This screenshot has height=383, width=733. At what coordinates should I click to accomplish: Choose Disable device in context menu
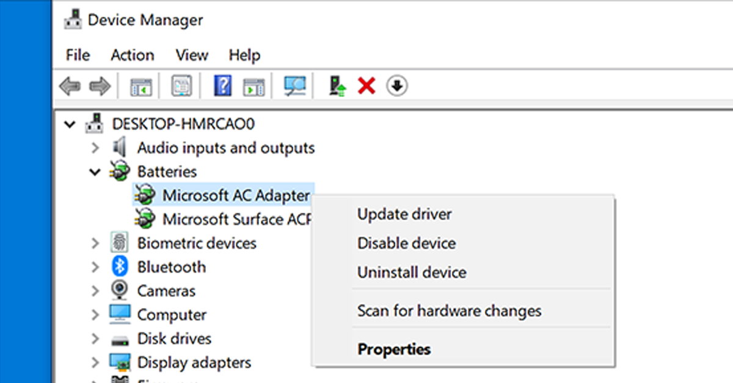[406, 243]
